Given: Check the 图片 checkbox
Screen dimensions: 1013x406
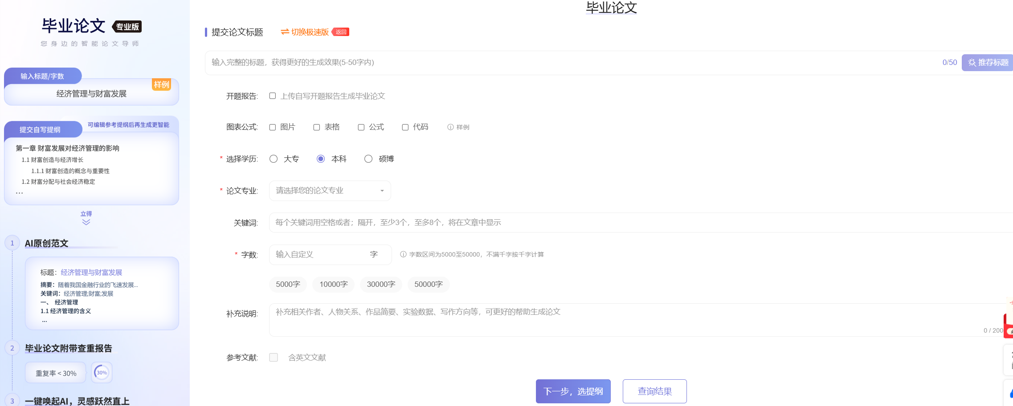Looking at the screenshot, I should 273,127.
